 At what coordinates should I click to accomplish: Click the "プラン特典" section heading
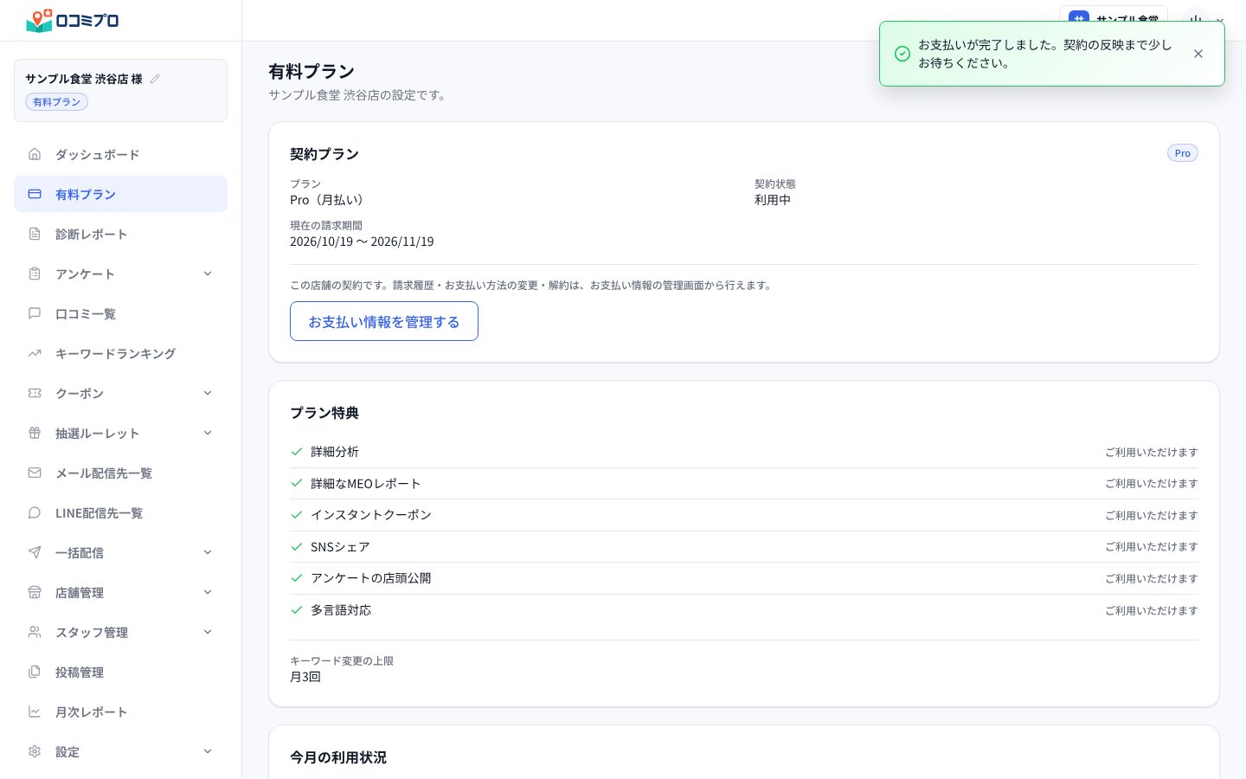324,413
